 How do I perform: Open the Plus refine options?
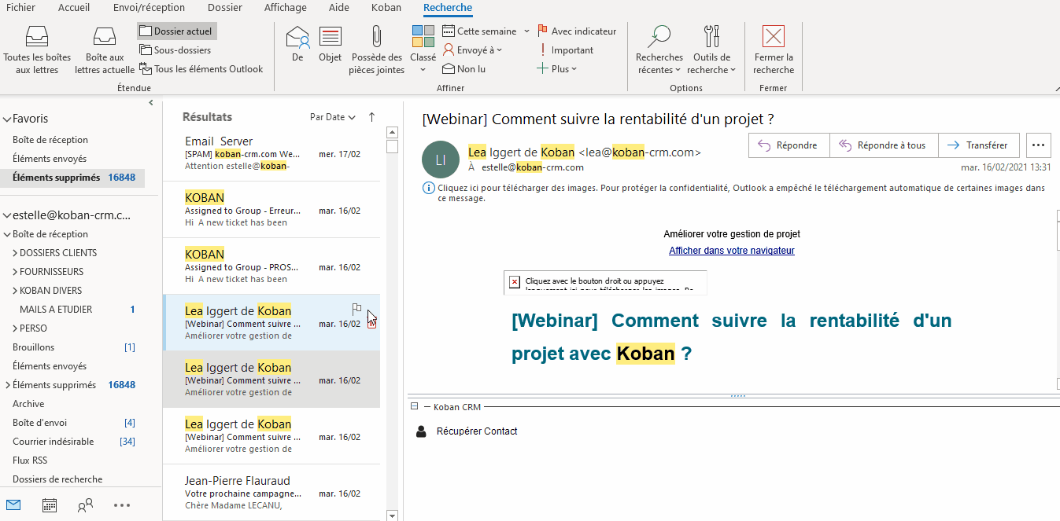[x=557, y=69]
